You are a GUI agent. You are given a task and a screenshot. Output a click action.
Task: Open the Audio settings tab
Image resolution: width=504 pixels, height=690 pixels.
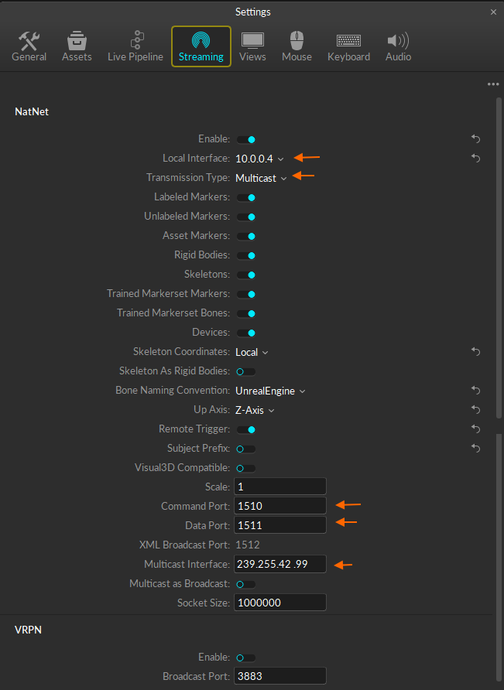pyautogui.click(x=398, y=46)
